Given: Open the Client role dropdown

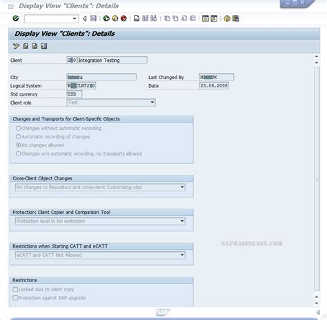Looking at the screenshot, I should point(152,103).
